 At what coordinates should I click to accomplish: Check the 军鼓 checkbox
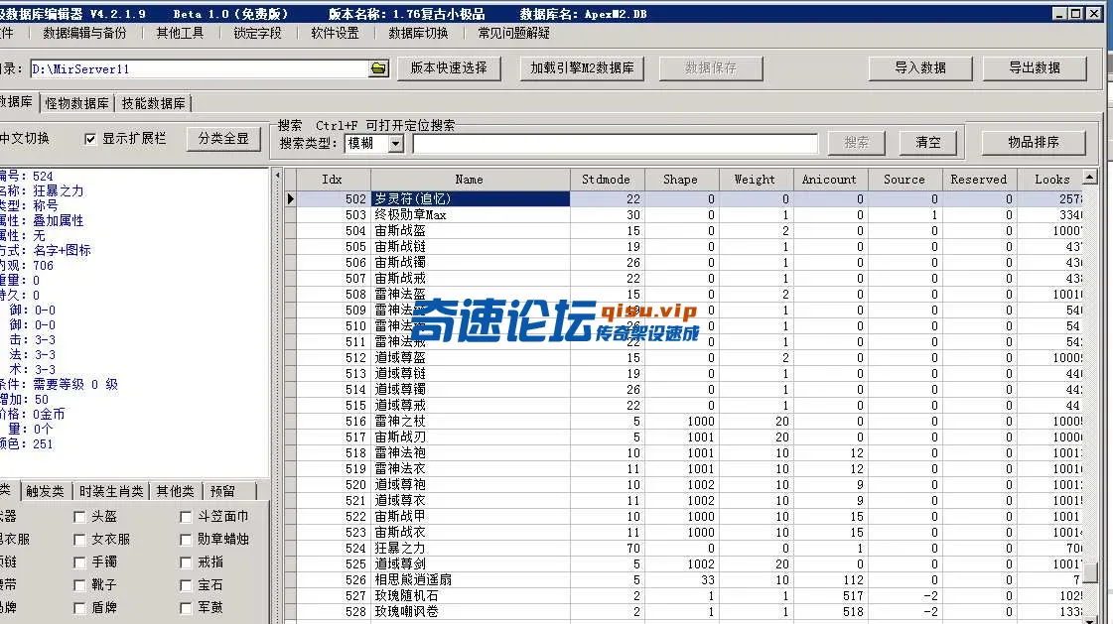[186, 608]
